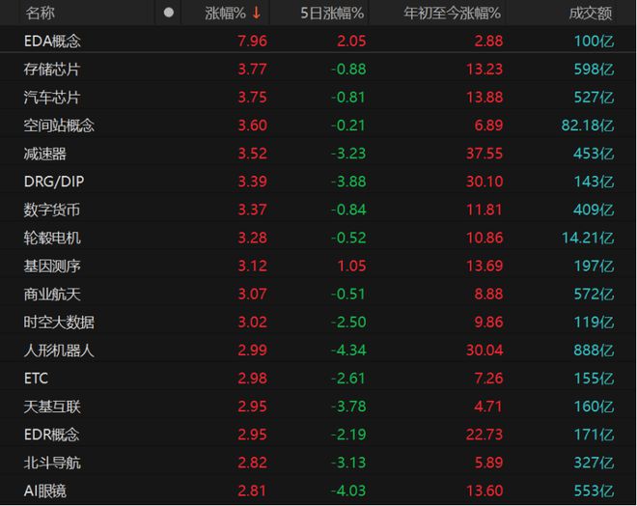Open the 人形机器人 sector
This screenshot has height=506, width=637.
(59, 351)
